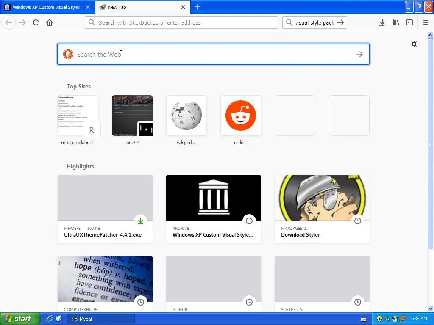Image resolution: width=434 pixels, height=325 pixels.
Task: Open the GitHub highlight card
Action: point(214,284)
